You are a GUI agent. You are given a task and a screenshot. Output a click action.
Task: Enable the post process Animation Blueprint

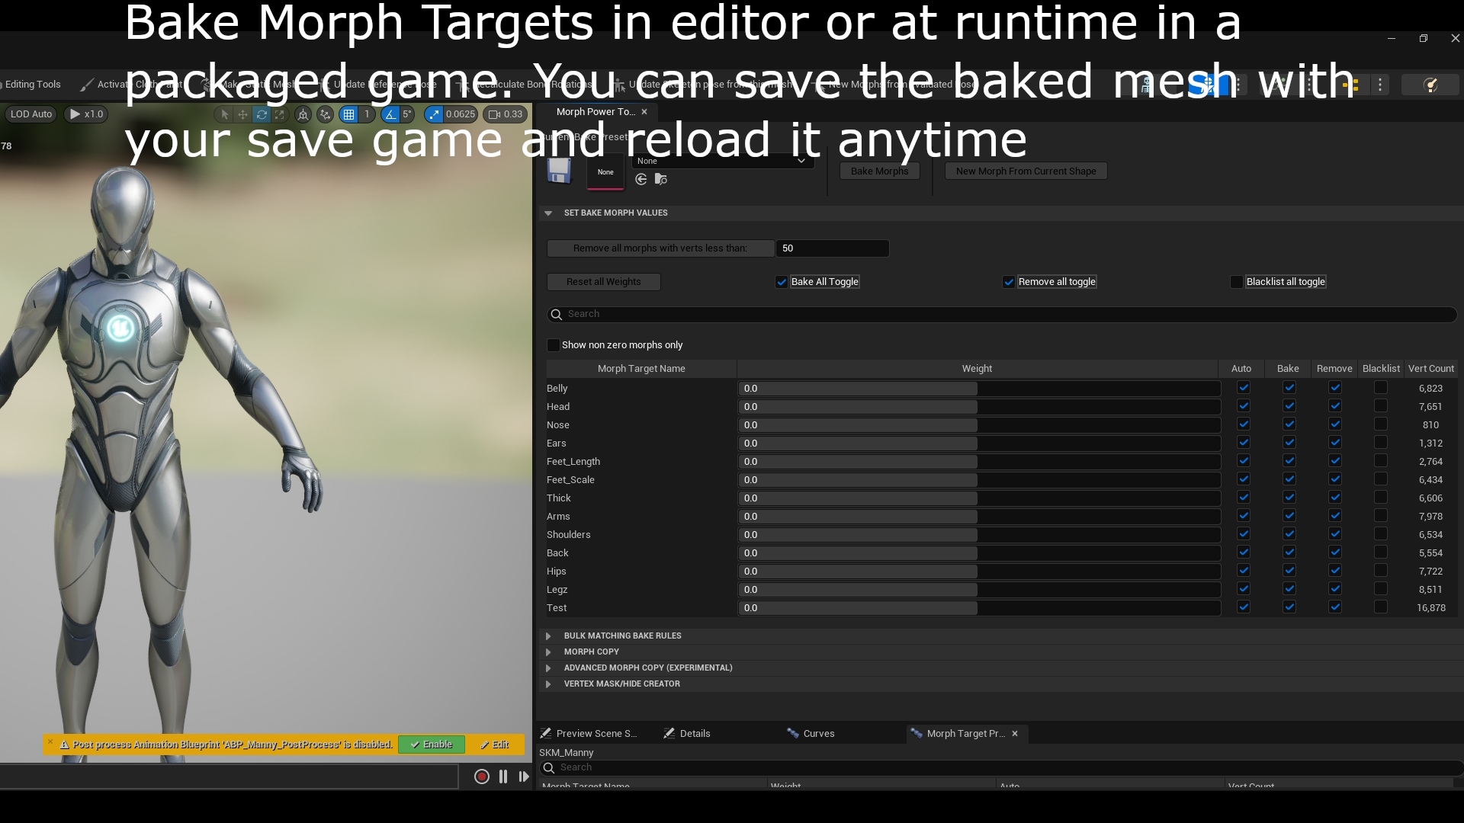click(432, 745)
